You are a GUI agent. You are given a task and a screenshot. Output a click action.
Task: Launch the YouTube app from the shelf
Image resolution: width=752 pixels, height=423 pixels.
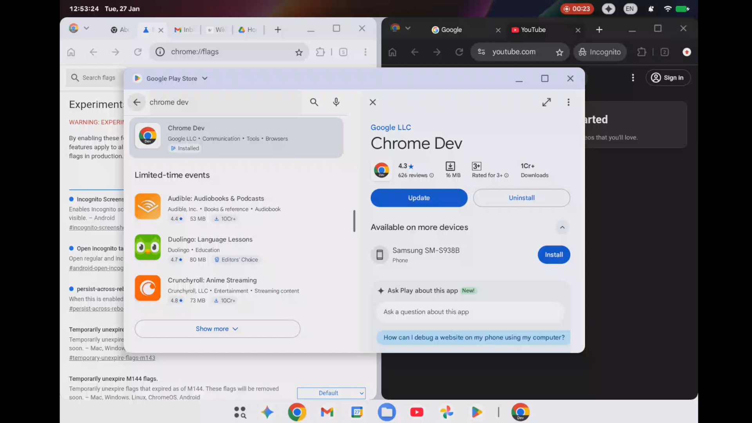coord(416,412)
